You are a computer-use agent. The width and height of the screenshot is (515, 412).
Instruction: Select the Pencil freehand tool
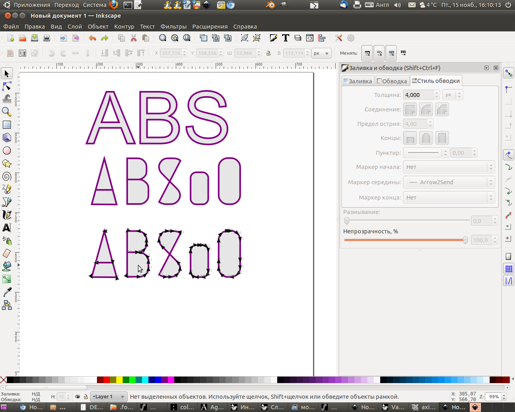(7, 189)
